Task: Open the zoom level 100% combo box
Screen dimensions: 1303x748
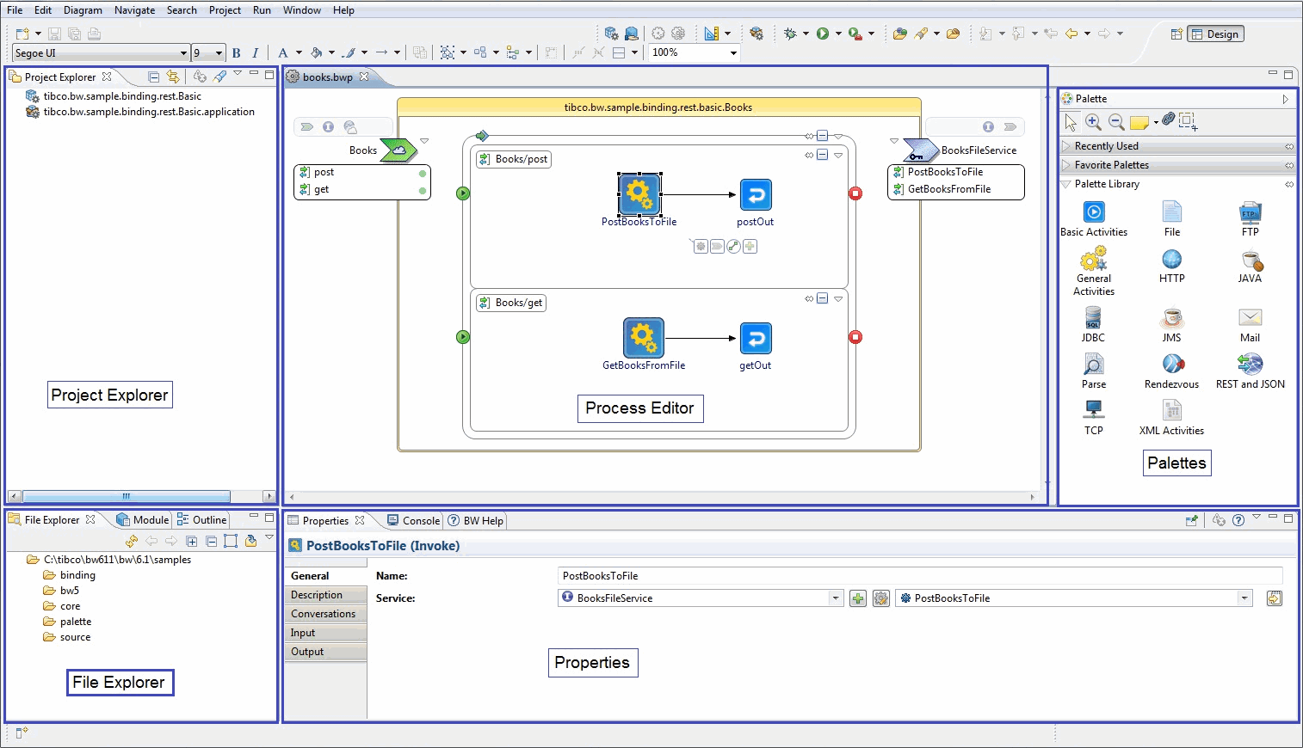Action: coord(731,52)
